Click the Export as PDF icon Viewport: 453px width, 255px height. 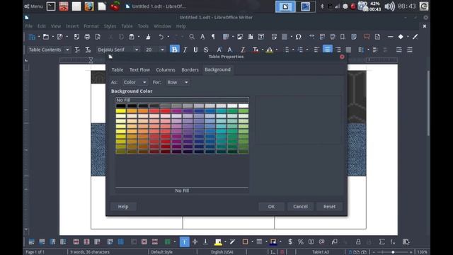coord(76,37)
